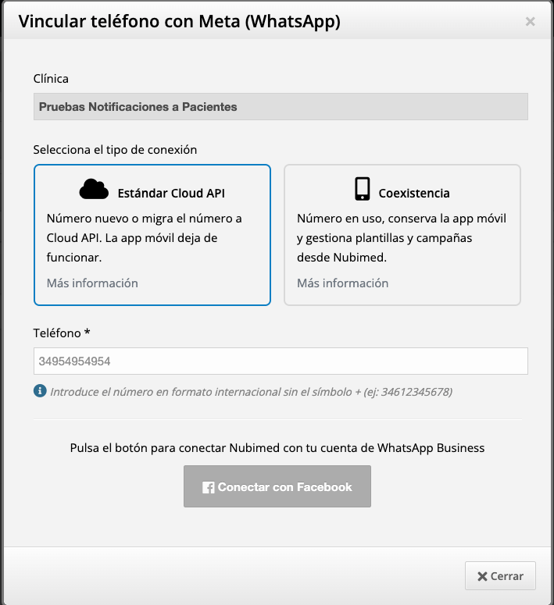Click the 'Clínica' field label
The width and height of the screenshot is (554, 605).
pos(51,79)
